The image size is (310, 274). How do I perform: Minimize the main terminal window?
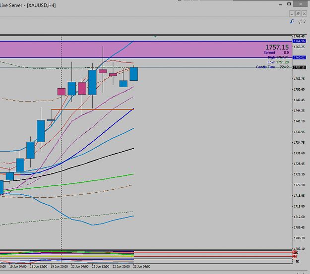point(280,4)
